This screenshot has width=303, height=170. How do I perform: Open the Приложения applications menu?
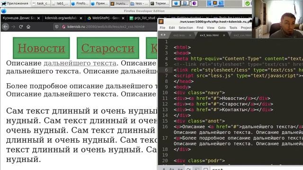pos(15,3)
